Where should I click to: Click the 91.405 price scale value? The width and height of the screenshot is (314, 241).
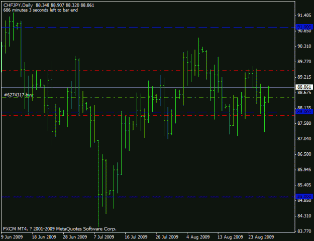(x=304, y=16)
